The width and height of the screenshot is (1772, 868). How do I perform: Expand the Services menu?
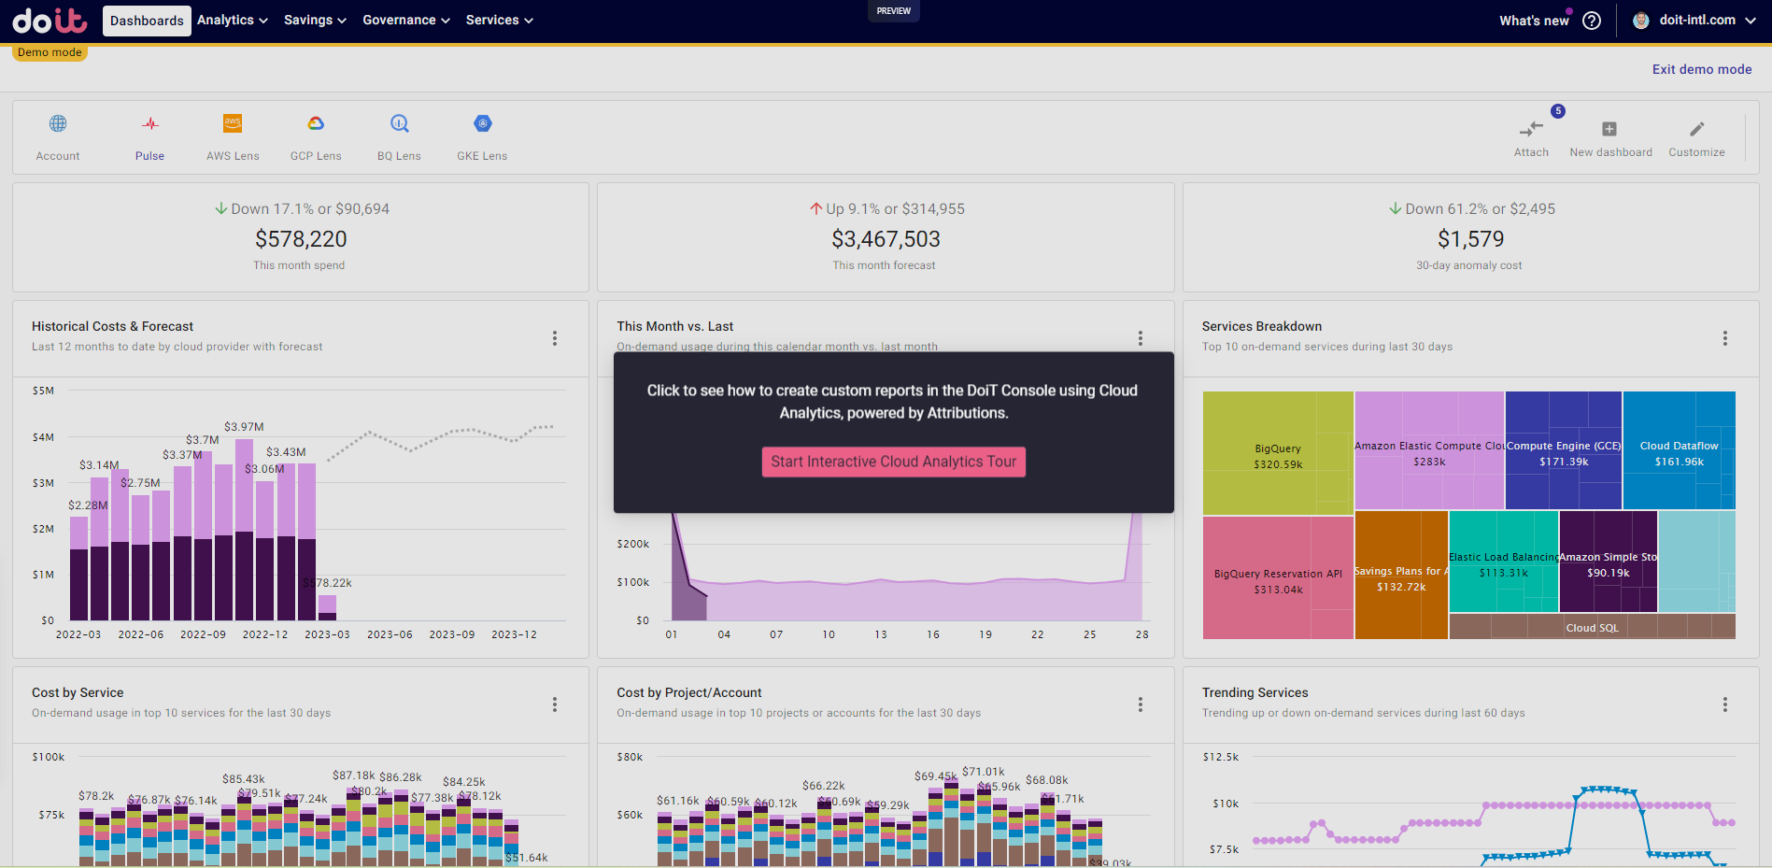point(500,21)
